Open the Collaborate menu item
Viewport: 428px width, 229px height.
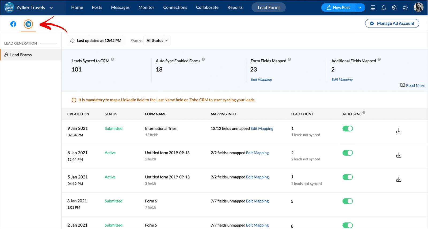coord(207,7)
